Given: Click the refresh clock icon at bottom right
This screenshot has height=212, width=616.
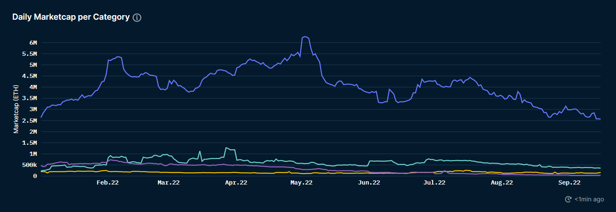Looking at the screenshot, I should [x=568, y=199].
